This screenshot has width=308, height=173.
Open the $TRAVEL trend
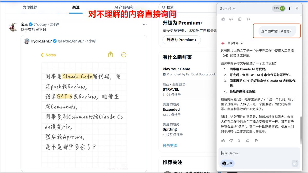(x=171, y=89)
